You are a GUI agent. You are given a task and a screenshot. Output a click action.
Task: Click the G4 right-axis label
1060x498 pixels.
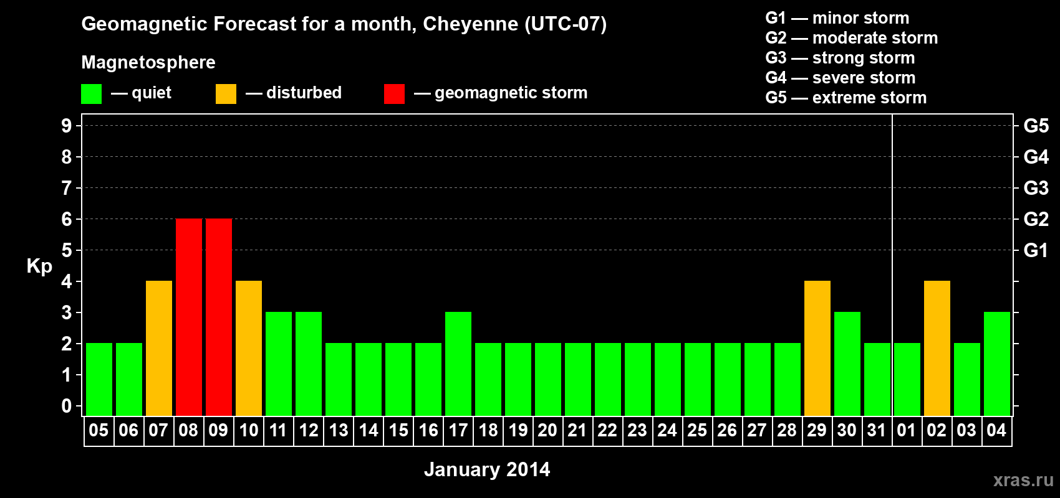coord(1036,157)
